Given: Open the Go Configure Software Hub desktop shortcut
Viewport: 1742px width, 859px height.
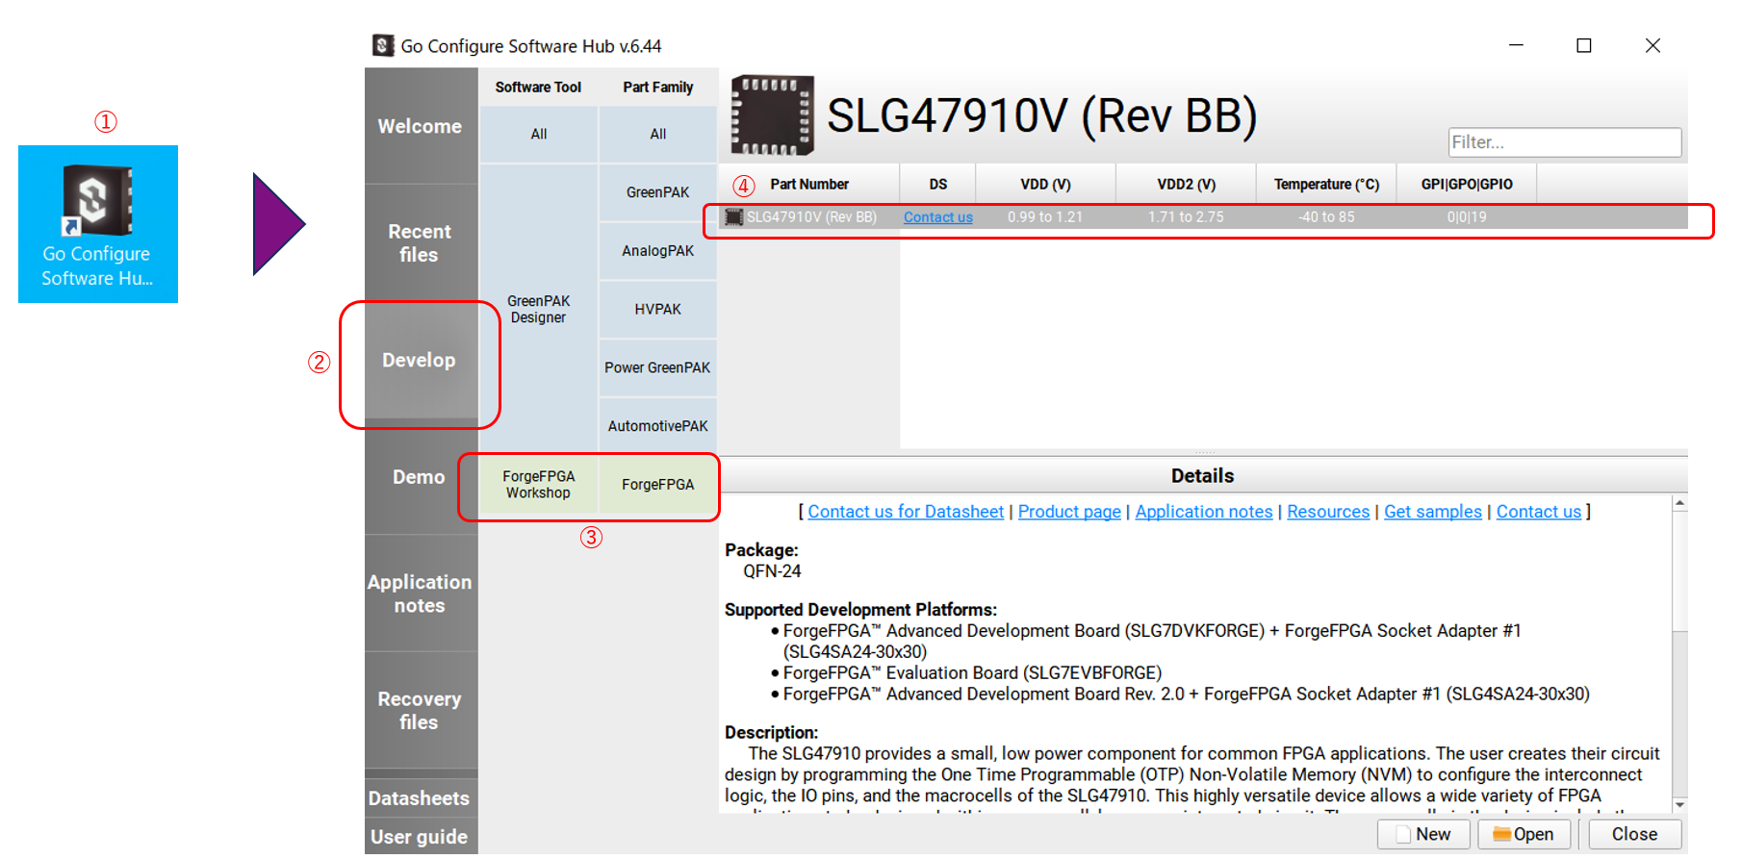Looking at the screenshot, I should [x=97, y=224].
